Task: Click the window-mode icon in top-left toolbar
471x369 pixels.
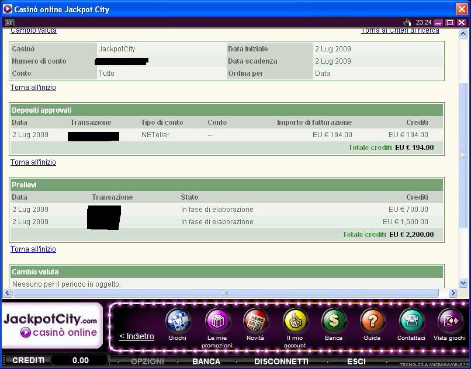Action: (x=10, y=23)
